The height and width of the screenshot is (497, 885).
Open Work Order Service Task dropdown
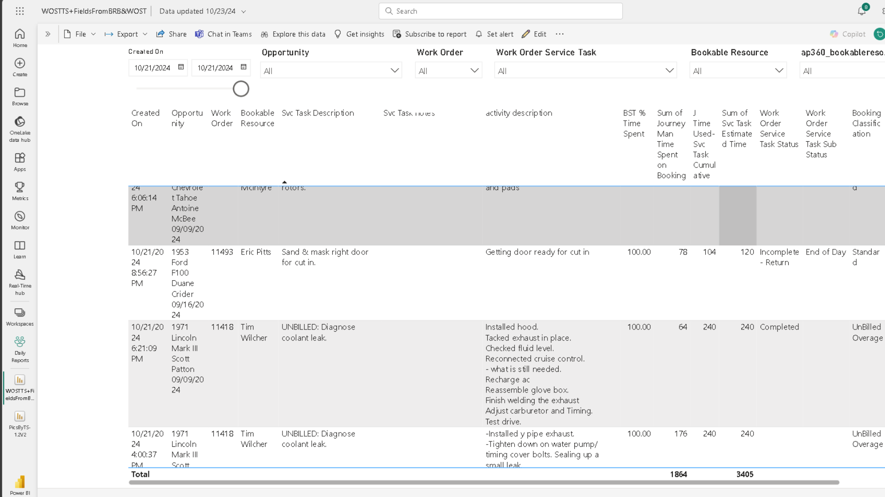585,70
